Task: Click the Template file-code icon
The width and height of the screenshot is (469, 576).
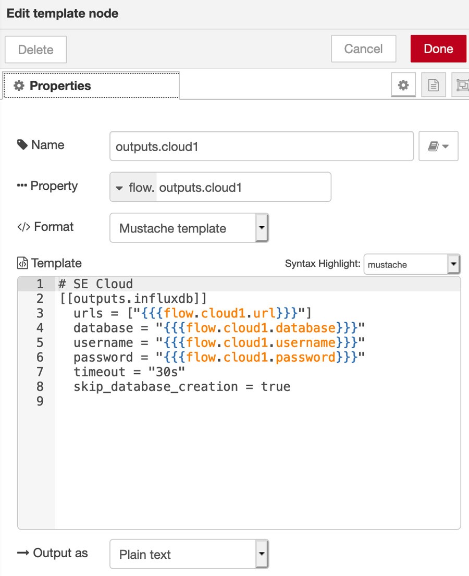Action: pos(23,263)
